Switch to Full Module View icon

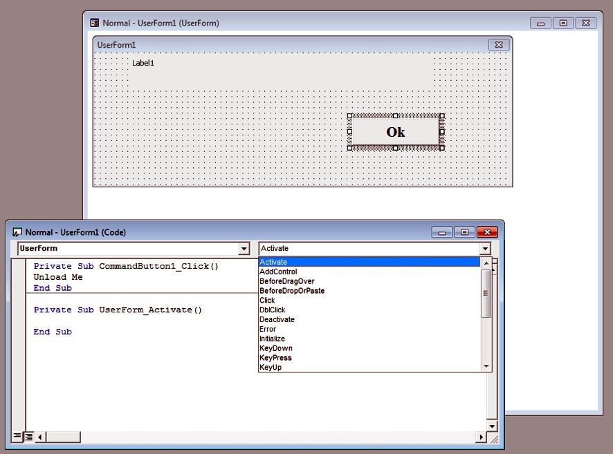click(28, 437)
